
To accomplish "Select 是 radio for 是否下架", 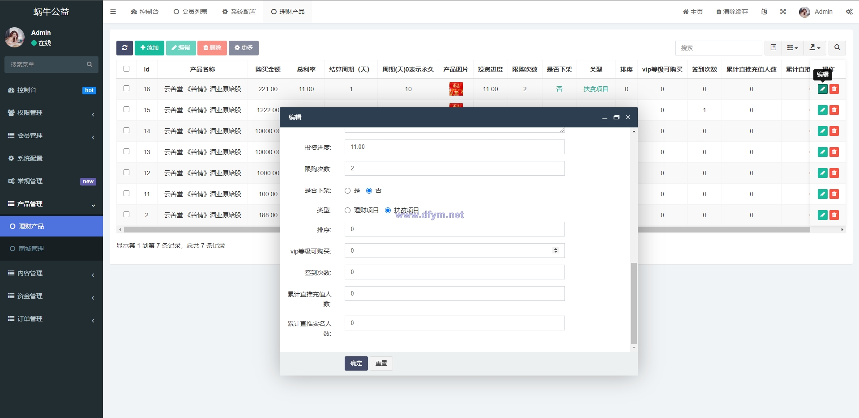I will point(347,191).
